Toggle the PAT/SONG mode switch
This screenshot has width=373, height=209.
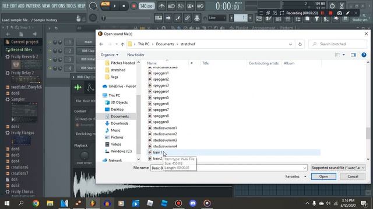(x=105, y=6)
